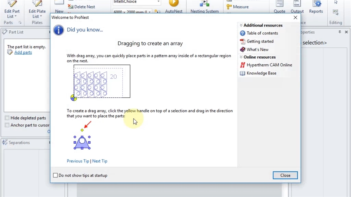Check the Hide depleted parts option
Screen dimensions: 351x197
pos(7,118)
